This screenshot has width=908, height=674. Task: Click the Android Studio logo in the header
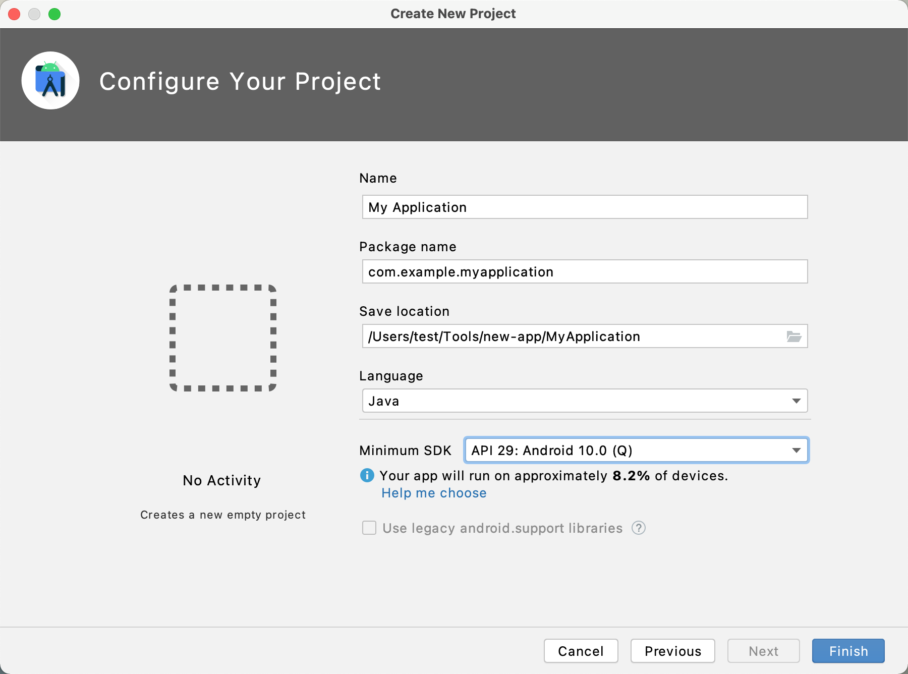point(50,81)
